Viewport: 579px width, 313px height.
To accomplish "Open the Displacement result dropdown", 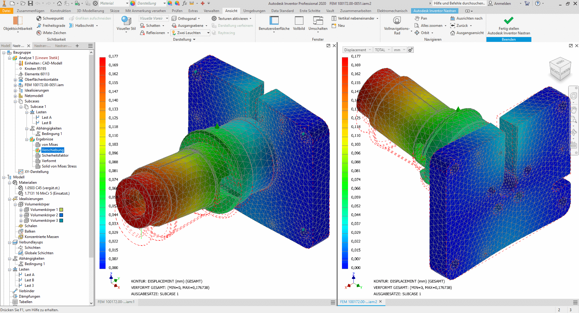I will click(x=357, y=50).
